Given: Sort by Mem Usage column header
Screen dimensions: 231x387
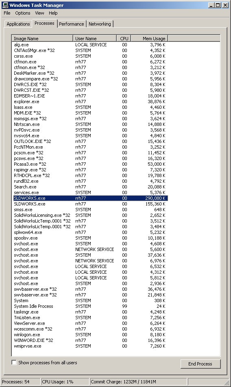Looking at the screenshot, I should point(150,39).
